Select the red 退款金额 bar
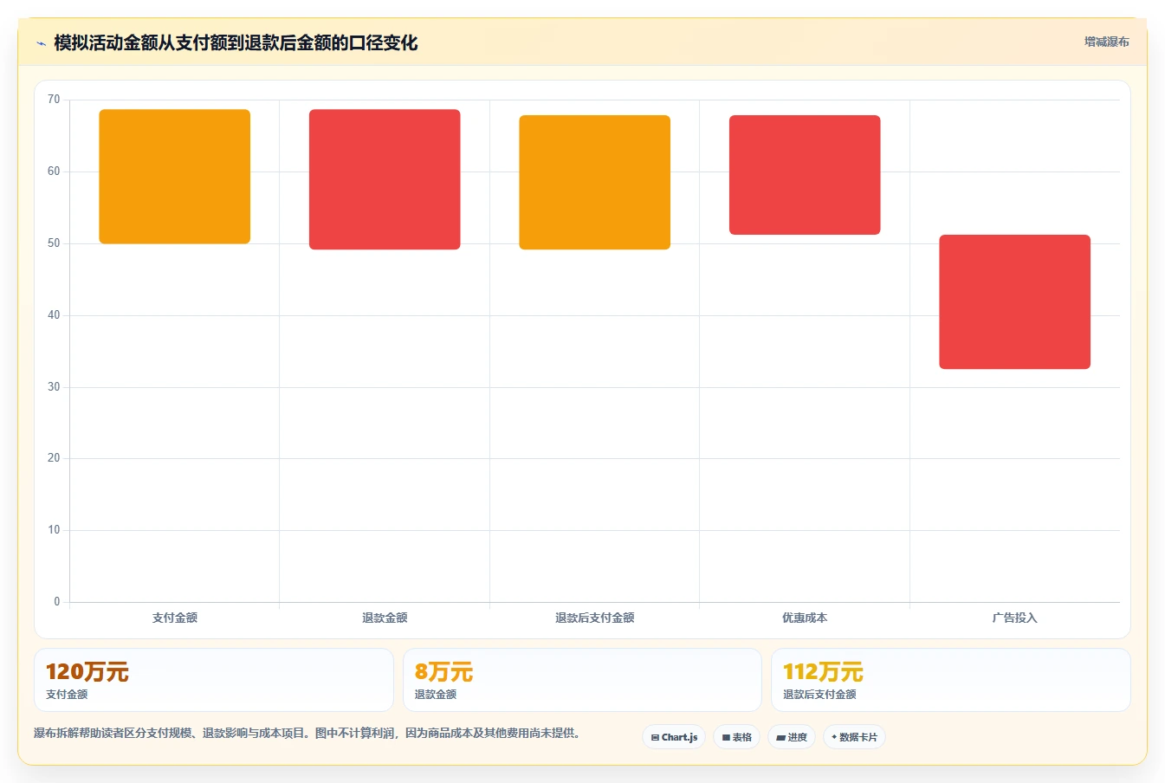The image size is (1165, 783). tap(385, 179)
